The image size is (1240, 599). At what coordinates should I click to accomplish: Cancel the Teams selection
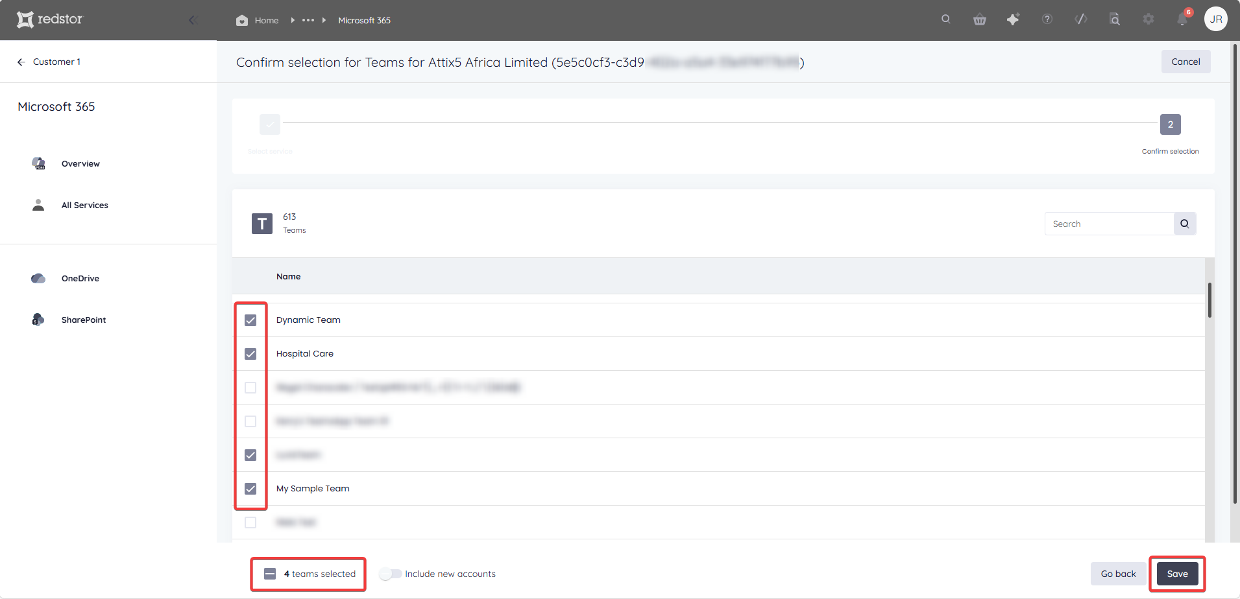1185,62
